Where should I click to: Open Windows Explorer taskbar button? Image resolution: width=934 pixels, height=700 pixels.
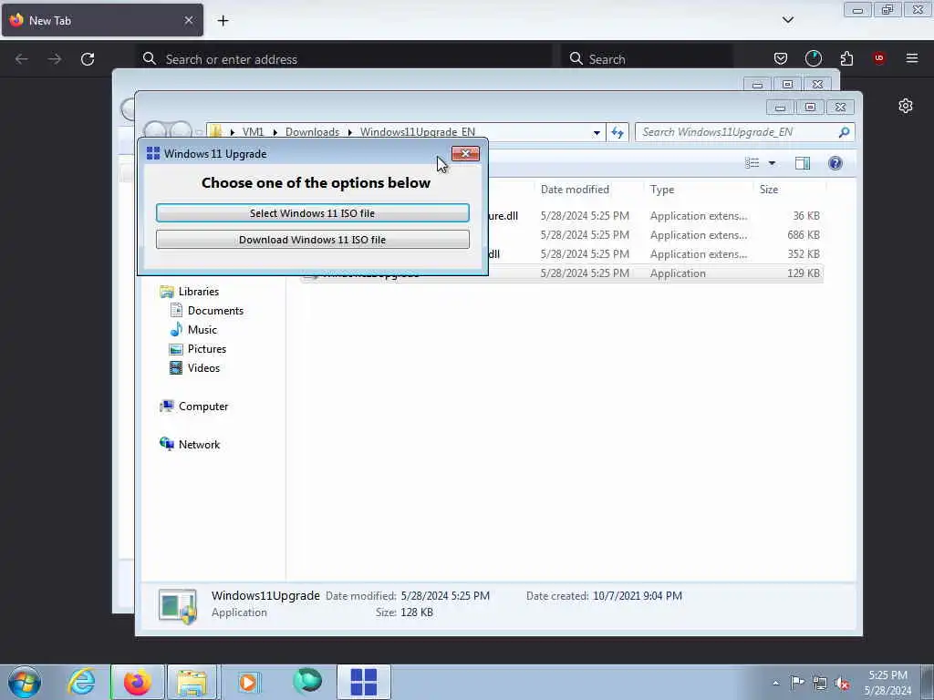192,682
